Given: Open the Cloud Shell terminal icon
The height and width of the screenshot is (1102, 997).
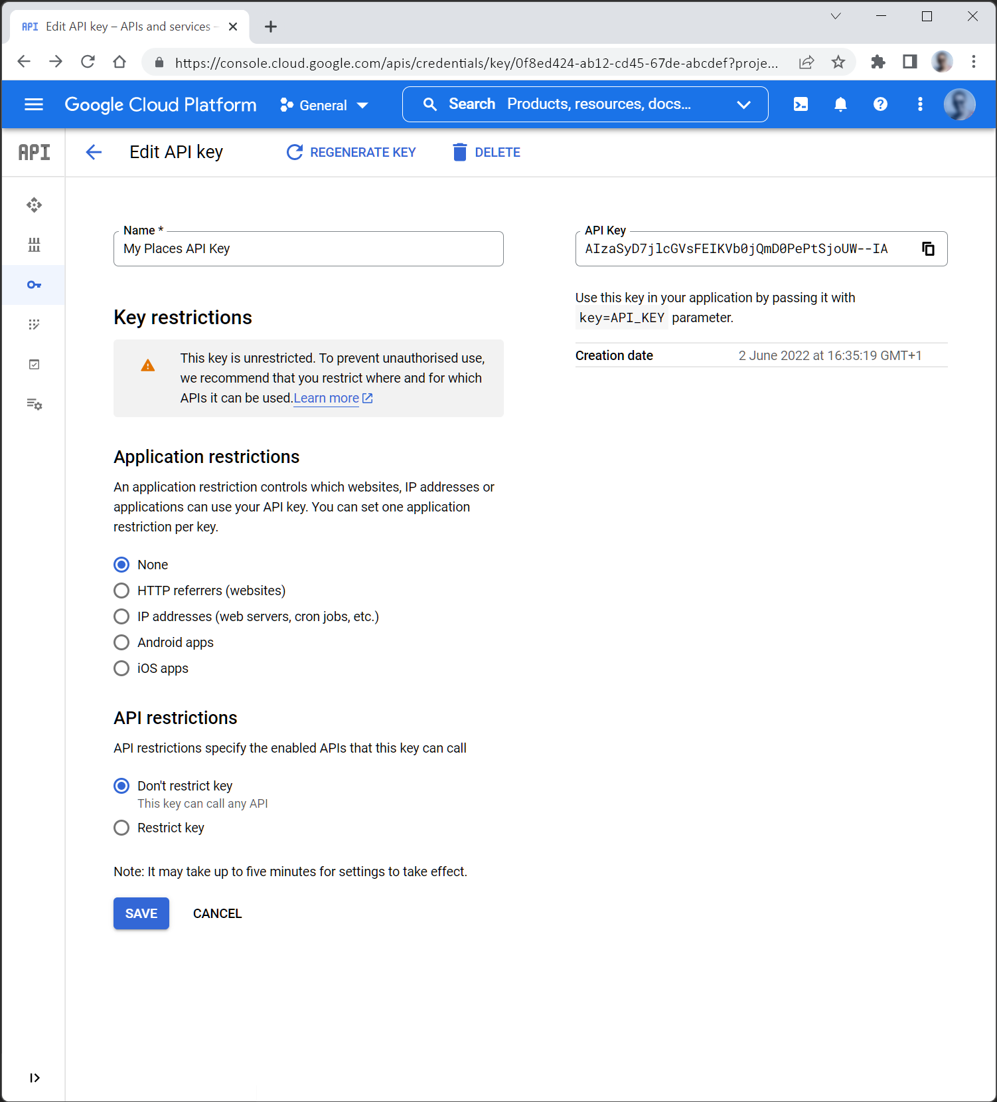Looking at the screenshot, I should click(x=801, y=104).
